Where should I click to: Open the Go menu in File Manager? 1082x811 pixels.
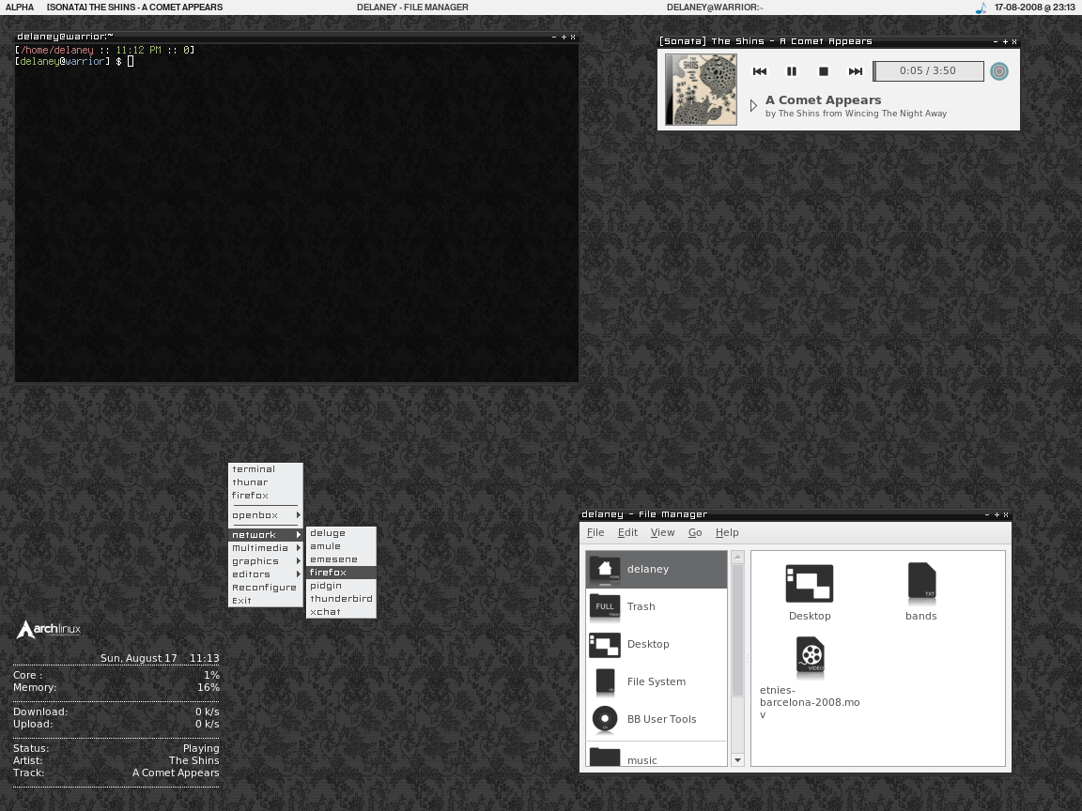click(x=695, y=532)
